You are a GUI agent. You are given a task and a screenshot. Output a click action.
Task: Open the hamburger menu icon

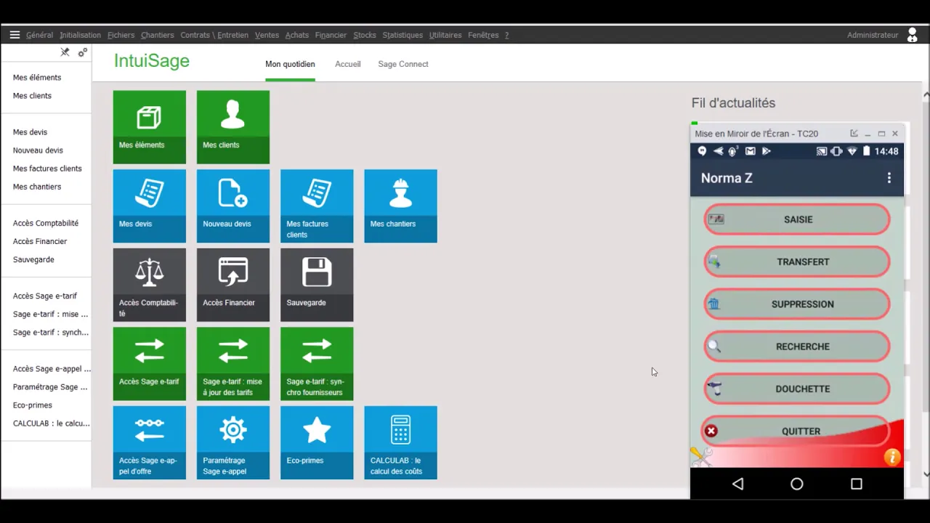tap(15, 35)
